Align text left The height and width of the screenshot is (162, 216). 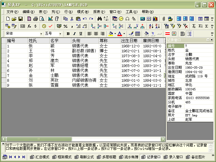click(90, 34)
